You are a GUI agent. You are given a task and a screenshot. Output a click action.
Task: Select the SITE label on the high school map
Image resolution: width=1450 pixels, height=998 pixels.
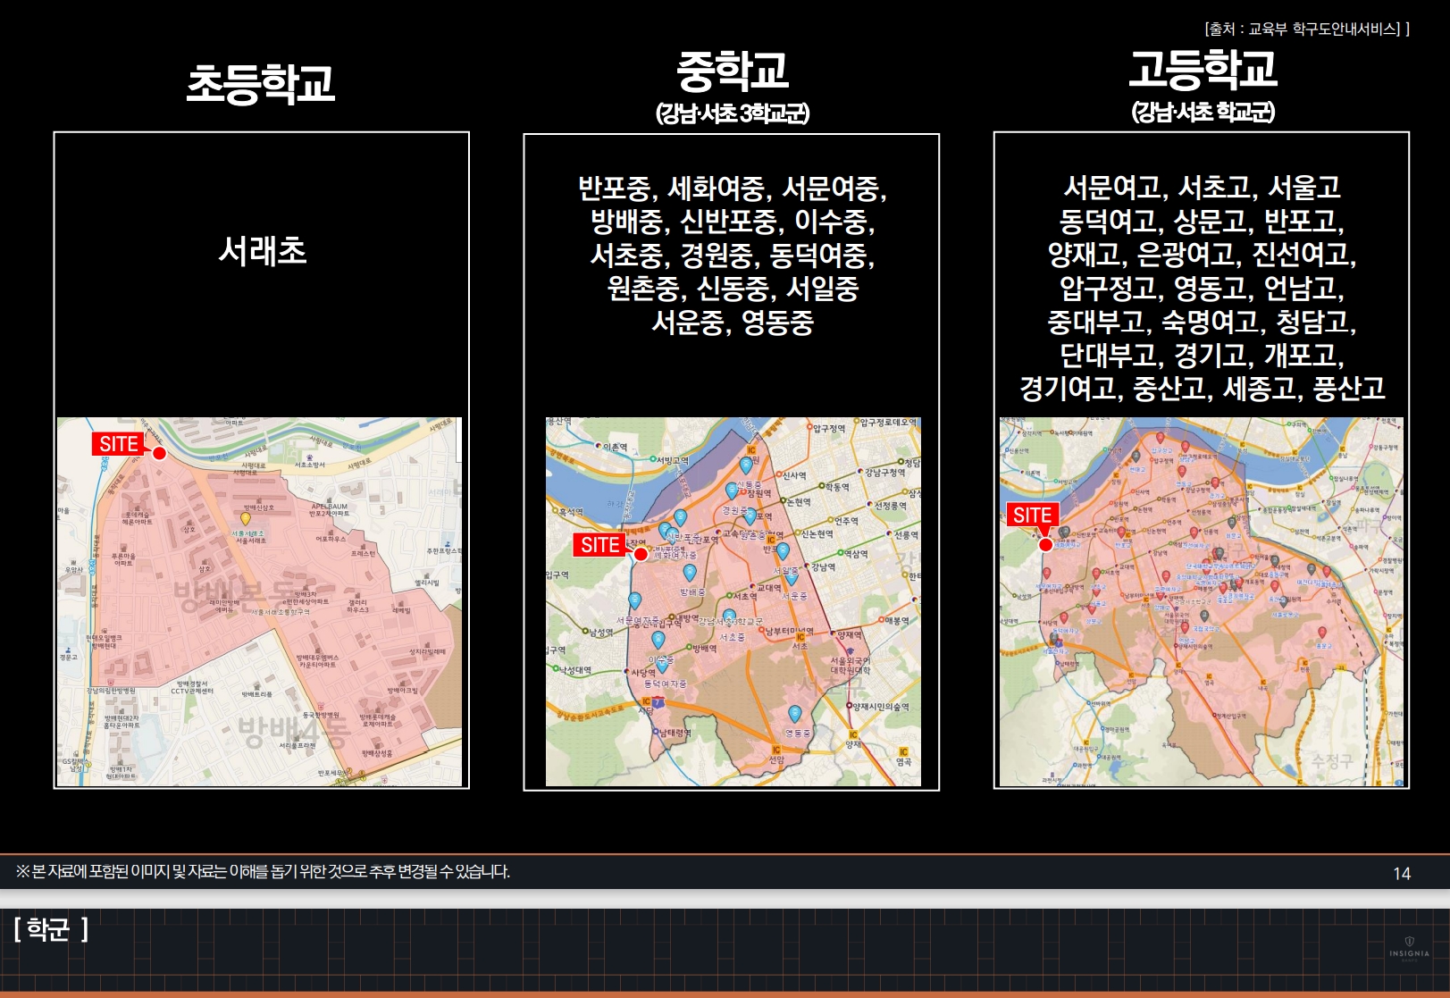[1032, 515]
